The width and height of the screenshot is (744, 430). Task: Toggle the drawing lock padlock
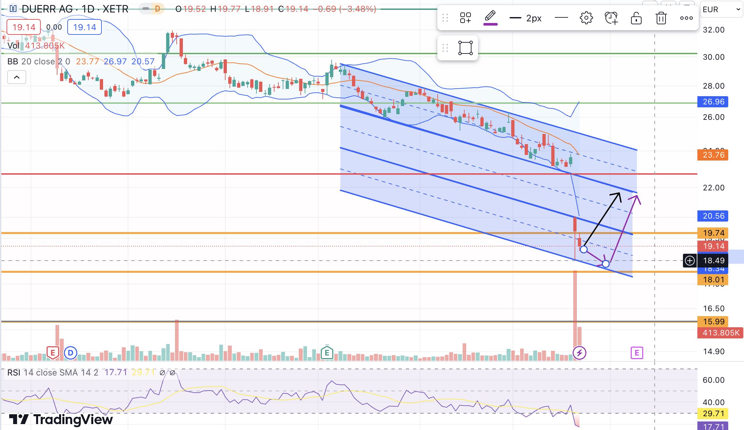(x=636, y=18)
